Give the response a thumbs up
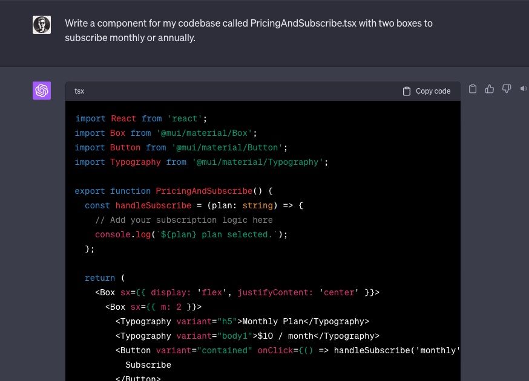 (x=490, y=89)
